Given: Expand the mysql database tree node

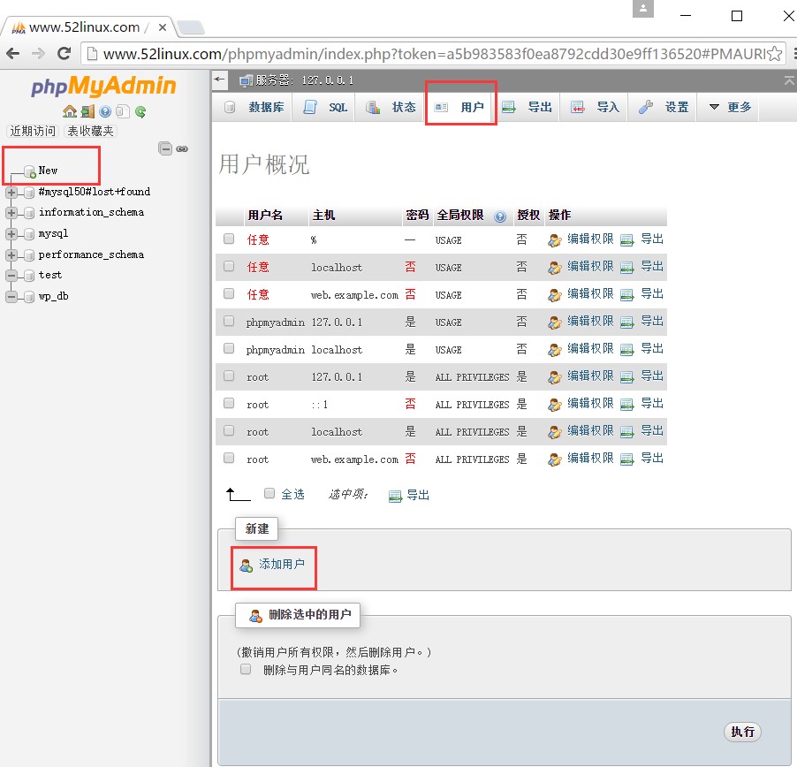Looking at the screenshot, I should click(11, 234).
